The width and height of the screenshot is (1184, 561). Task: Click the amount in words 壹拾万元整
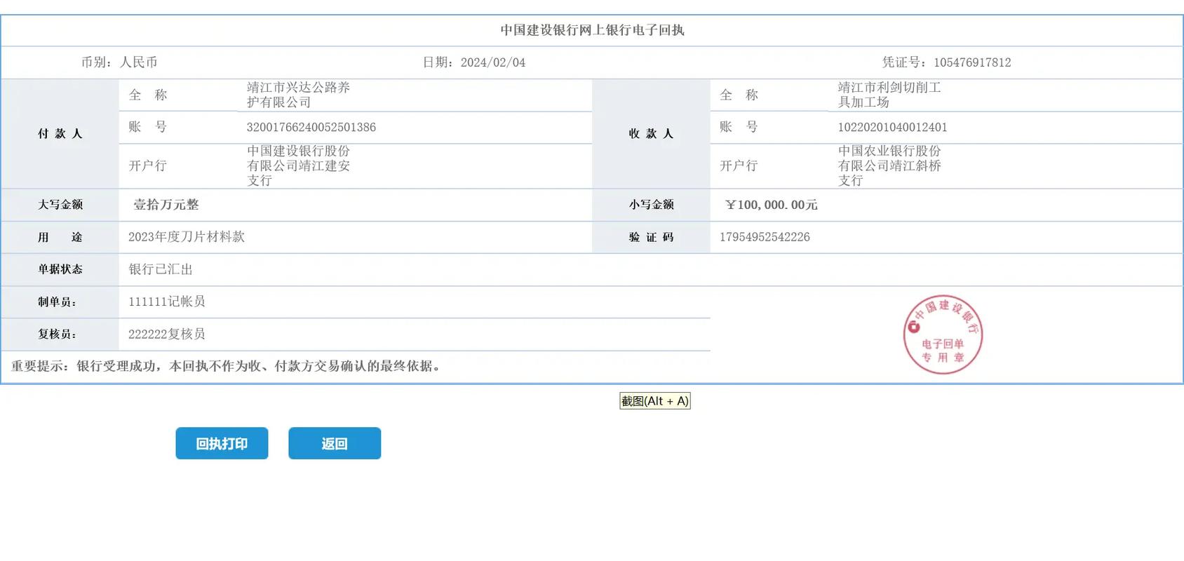point(166,205)
